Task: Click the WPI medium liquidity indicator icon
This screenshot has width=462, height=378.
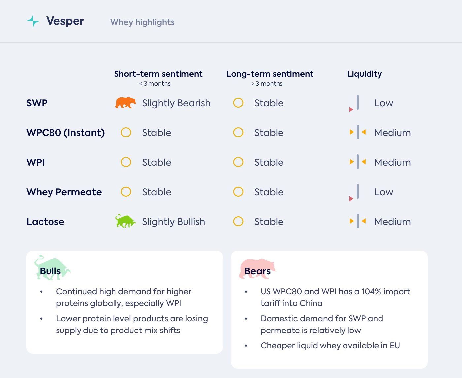Action: click(x=358, y=162)
